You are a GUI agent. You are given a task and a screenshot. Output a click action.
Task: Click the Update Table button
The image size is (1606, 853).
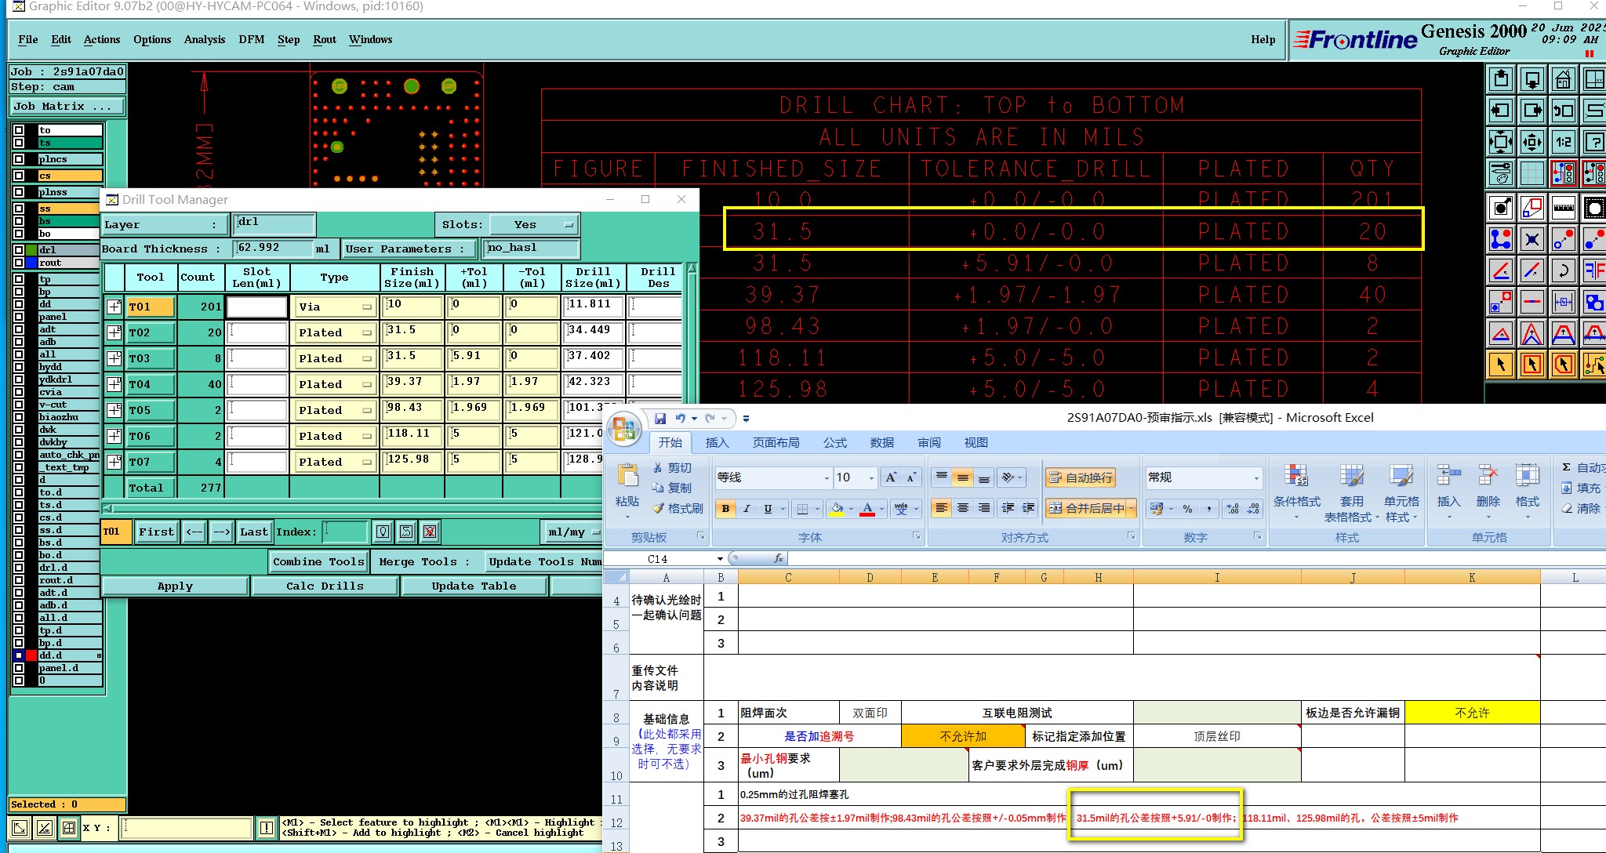pos(474,586)
